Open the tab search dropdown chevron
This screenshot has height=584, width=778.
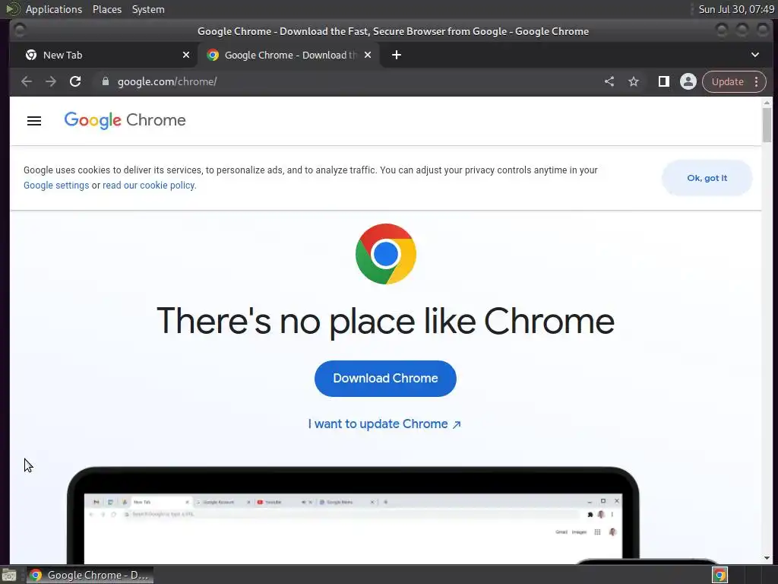click(754, 55)
